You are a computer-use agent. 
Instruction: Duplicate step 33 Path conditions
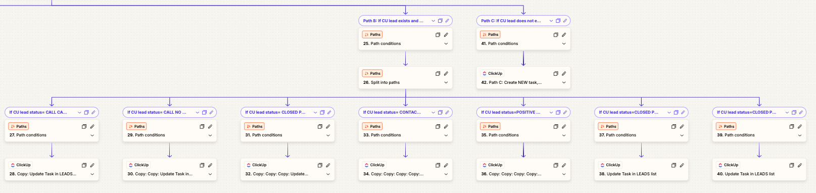point(438,127)
